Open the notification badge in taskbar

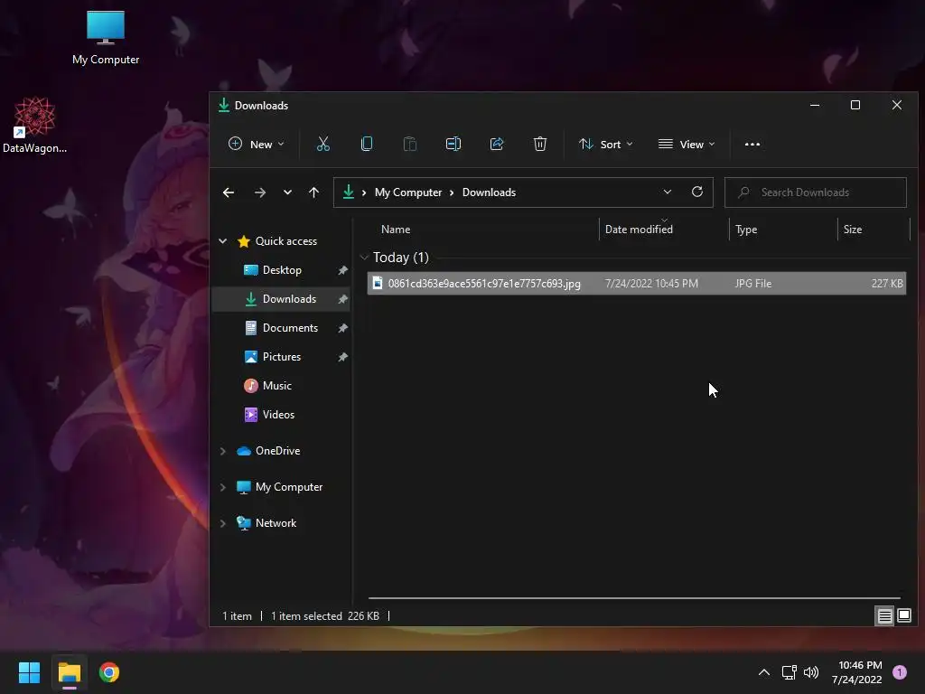(899, 672)
